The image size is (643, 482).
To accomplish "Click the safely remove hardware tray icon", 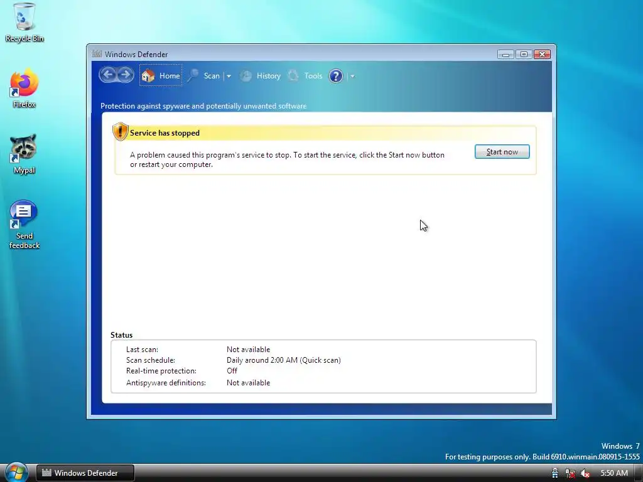I will point(555,473).
